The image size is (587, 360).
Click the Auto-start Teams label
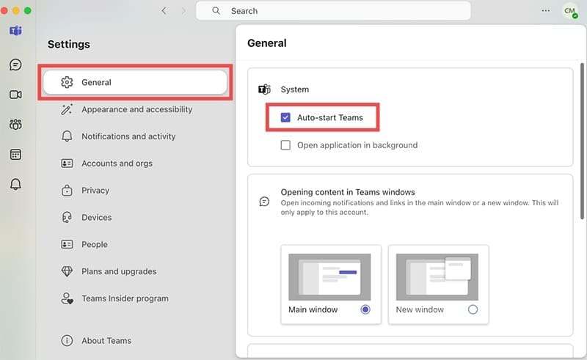click(x=330, y=117)
